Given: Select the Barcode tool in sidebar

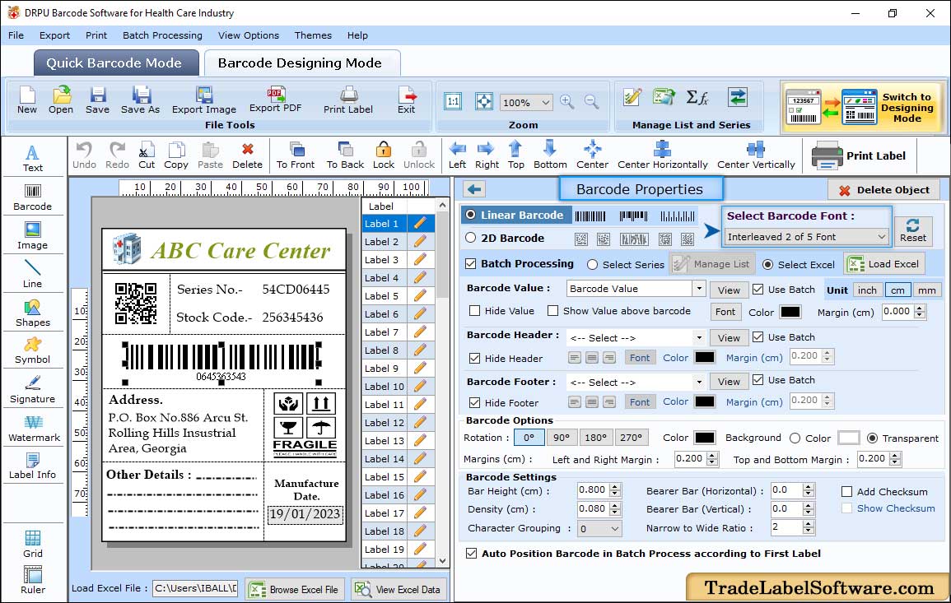Looking at the screenshot, I should pyautogui.click(x=33, y=197).
